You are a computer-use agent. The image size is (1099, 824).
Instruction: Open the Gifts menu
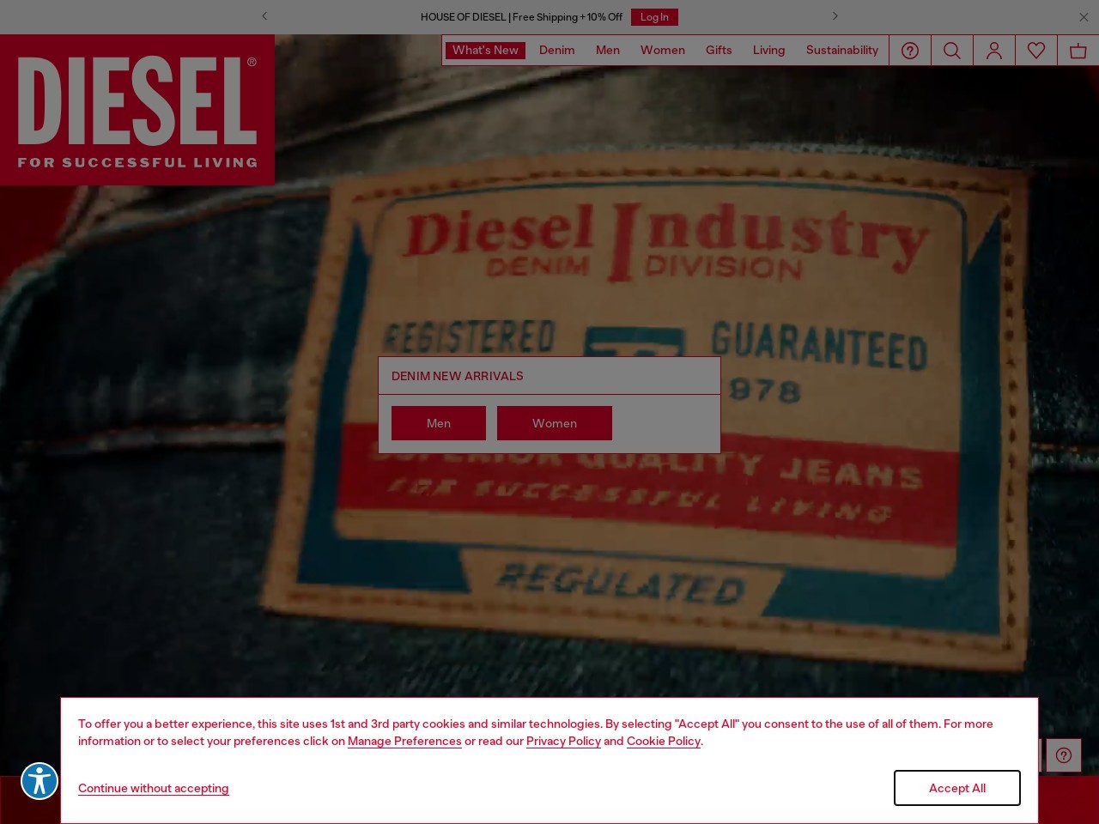[719, 51]
